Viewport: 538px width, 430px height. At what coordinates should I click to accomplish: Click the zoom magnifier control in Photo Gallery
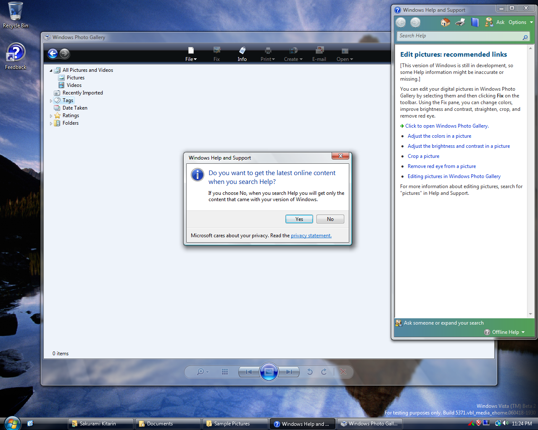(202, 372)
